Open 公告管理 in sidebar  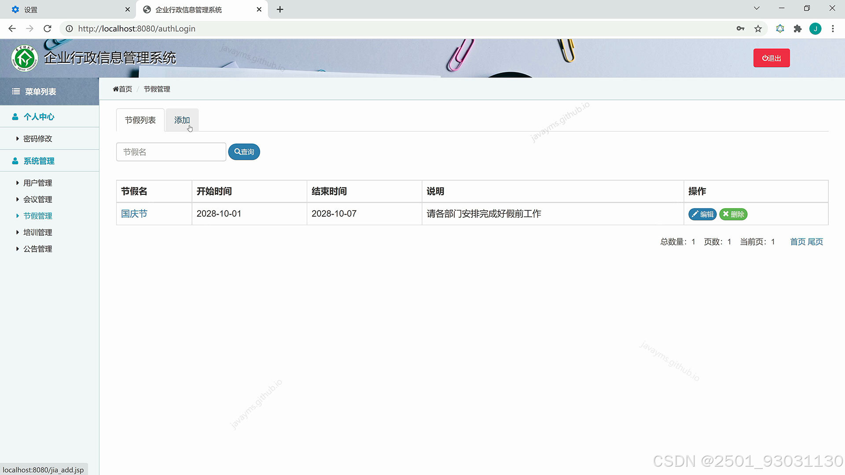pos(37,249)
